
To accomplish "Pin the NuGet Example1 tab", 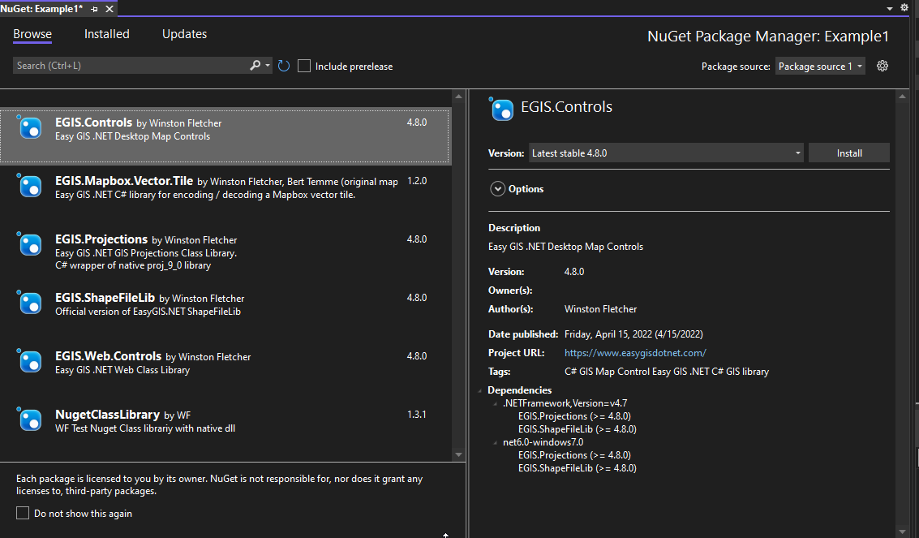I will (95, 8).
